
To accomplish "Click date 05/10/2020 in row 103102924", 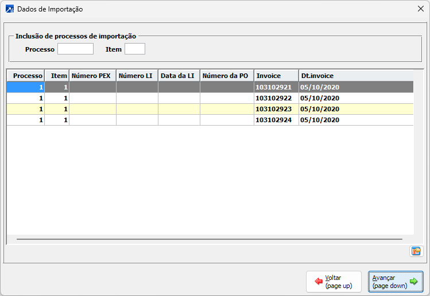I will [356, 120].
